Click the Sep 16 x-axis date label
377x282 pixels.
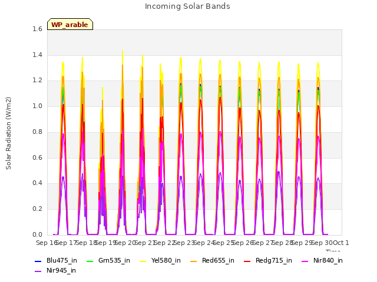[x=47, y=243]
